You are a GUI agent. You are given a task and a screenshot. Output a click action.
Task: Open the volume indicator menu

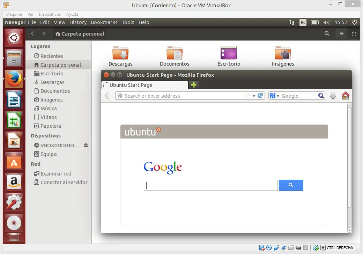[327, 22]
